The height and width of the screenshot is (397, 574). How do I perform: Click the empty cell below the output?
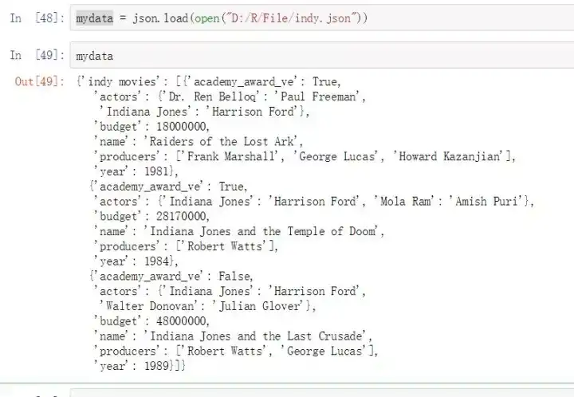pos(322,393)
